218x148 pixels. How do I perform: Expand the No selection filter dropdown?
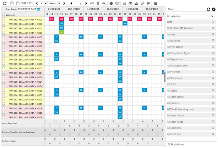click(x=190, y=16)
